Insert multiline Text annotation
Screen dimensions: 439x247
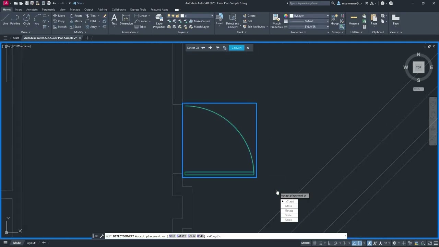pyautogui.click(x=114, y=20)
